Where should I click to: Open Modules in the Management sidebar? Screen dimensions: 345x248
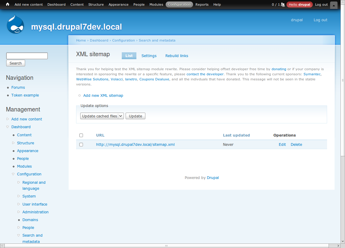pos(24,166)
